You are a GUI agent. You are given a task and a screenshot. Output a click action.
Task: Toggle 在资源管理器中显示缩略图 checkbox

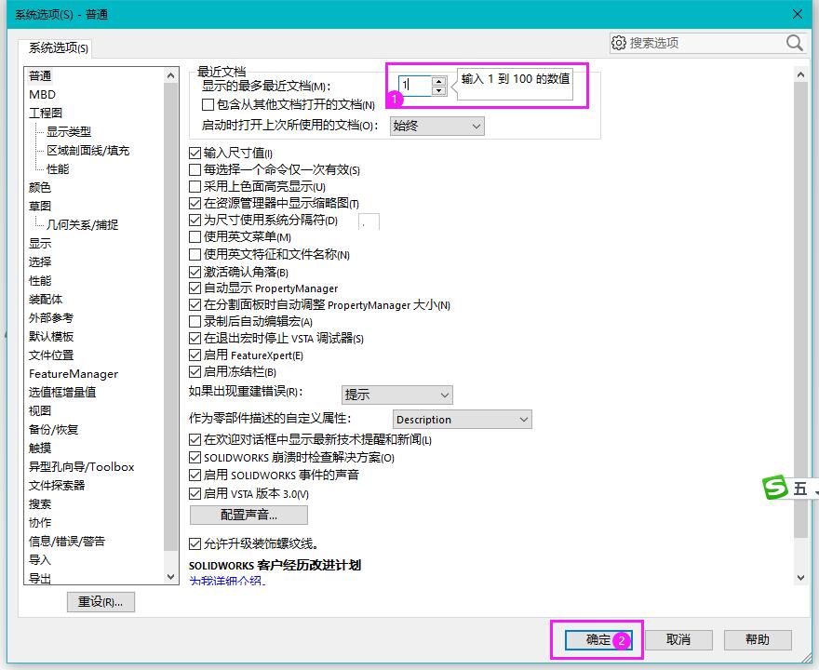point(195,203)
